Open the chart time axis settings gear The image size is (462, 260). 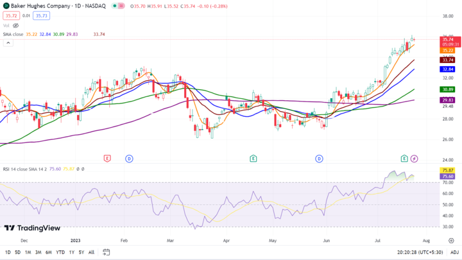[x=451, y=241]
